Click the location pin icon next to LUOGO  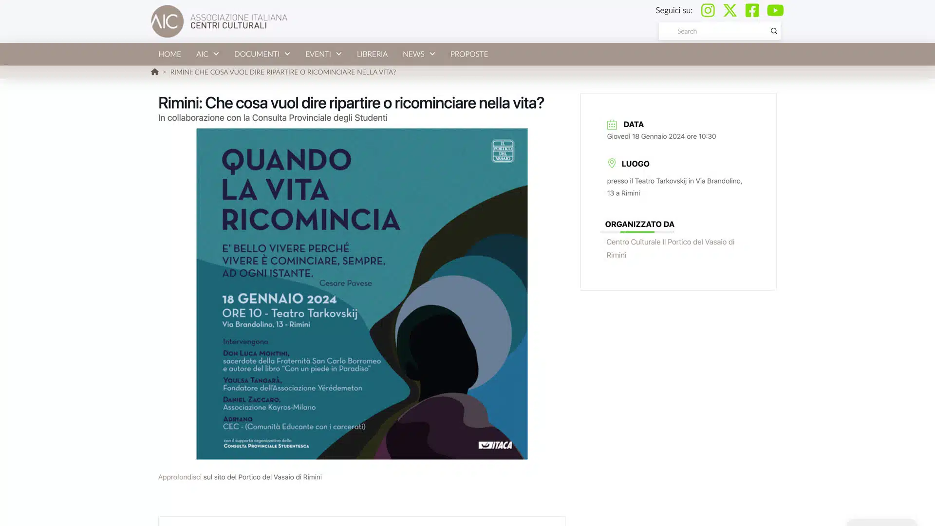(x=612, y=164)
